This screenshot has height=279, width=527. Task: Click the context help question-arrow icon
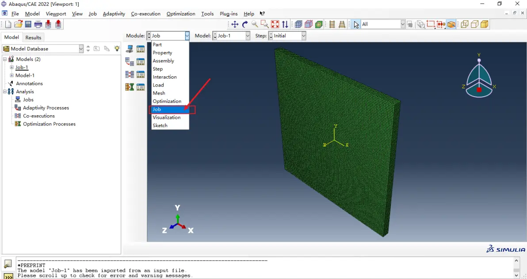[x=262, y=14]
